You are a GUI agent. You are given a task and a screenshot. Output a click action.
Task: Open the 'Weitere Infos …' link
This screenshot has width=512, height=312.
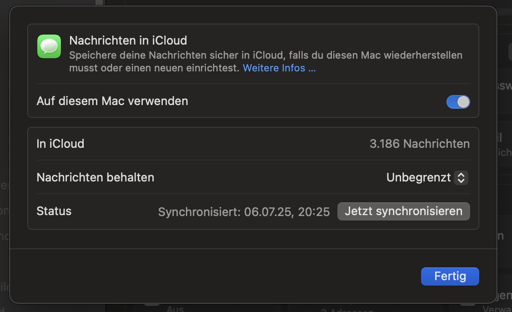[279, 68]
